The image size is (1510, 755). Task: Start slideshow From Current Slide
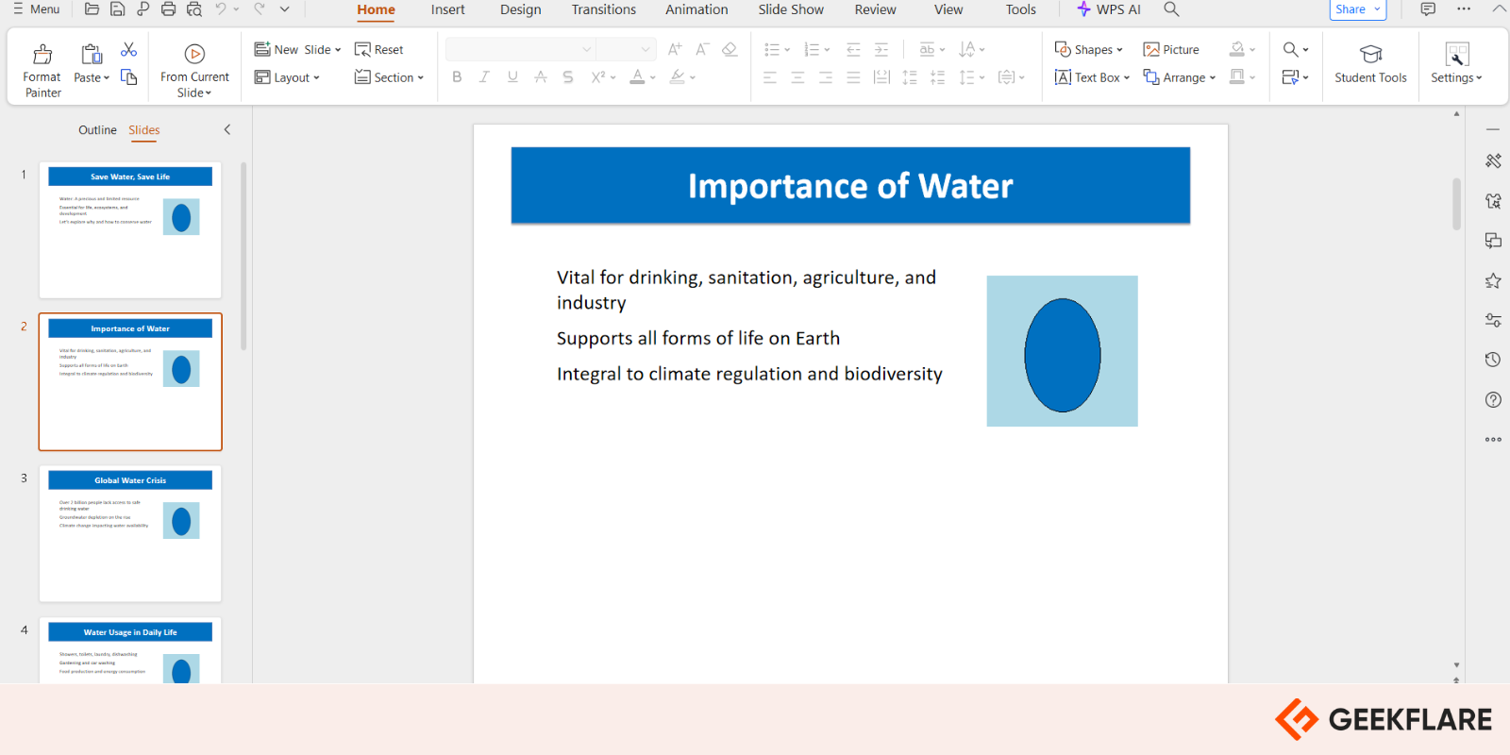pos(194,71)
